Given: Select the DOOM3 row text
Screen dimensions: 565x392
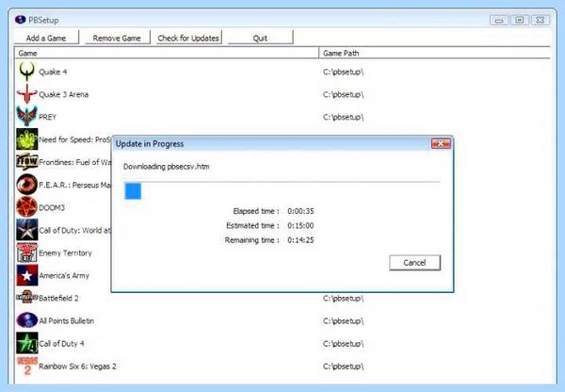Looking at the screenshot, I should 52,207.
